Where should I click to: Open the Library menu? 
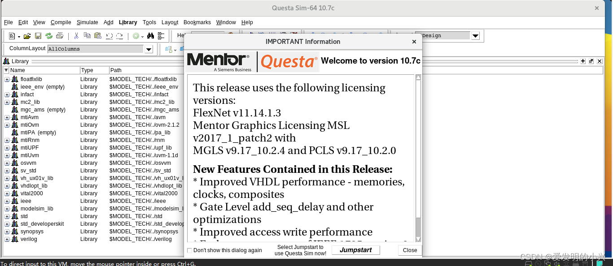coord(128,22)
